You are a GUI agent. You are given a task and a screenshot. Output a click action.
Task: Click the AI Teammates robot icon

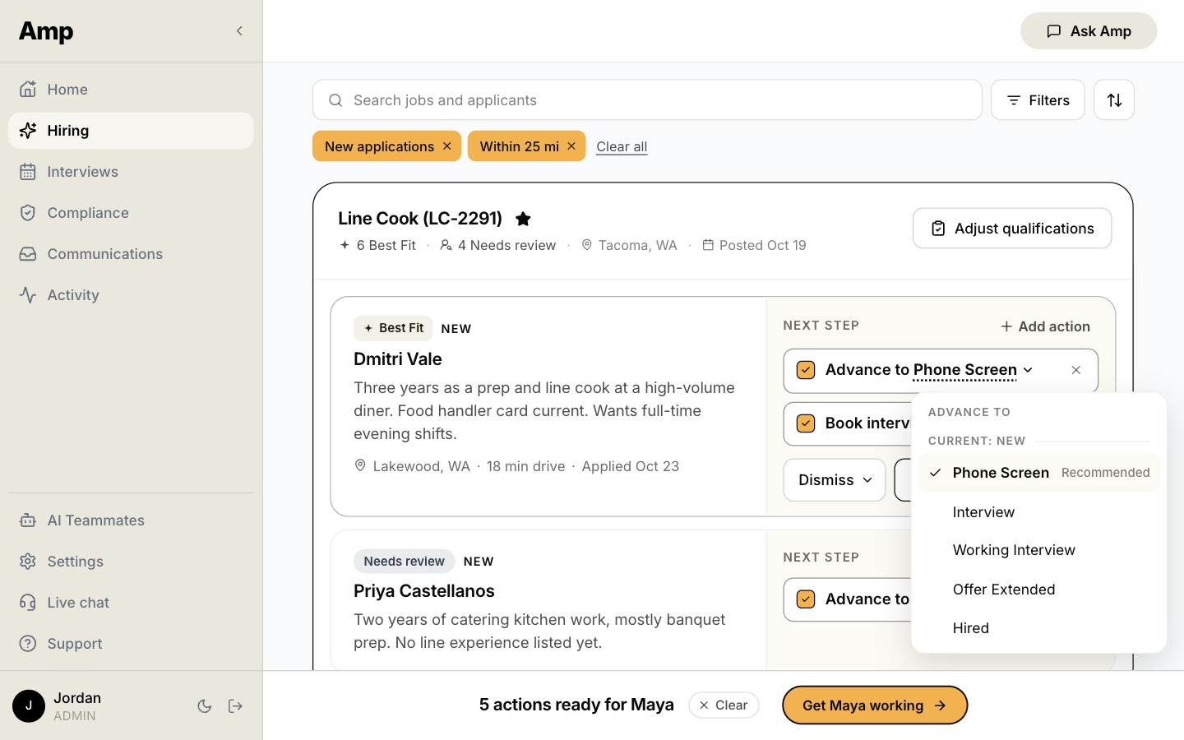[x=28, y=520]
